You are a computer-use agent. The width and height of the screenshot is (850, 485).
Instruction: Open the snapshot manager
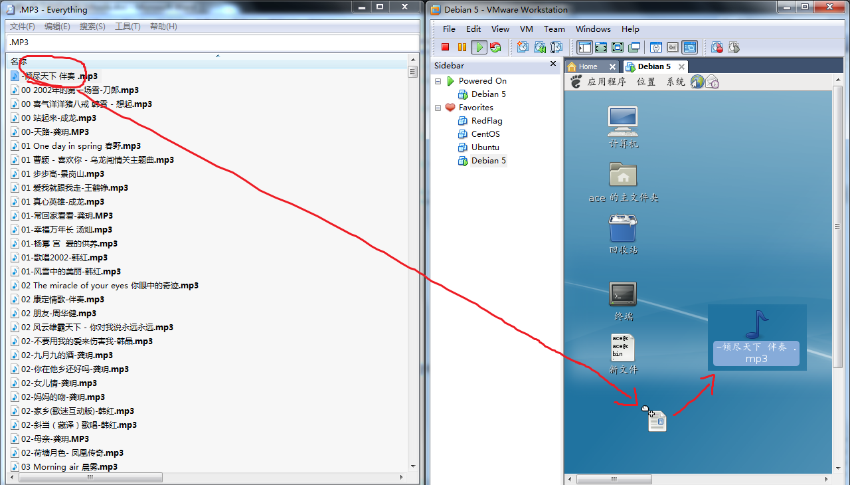pyautogui.click(x=556, y=47)
